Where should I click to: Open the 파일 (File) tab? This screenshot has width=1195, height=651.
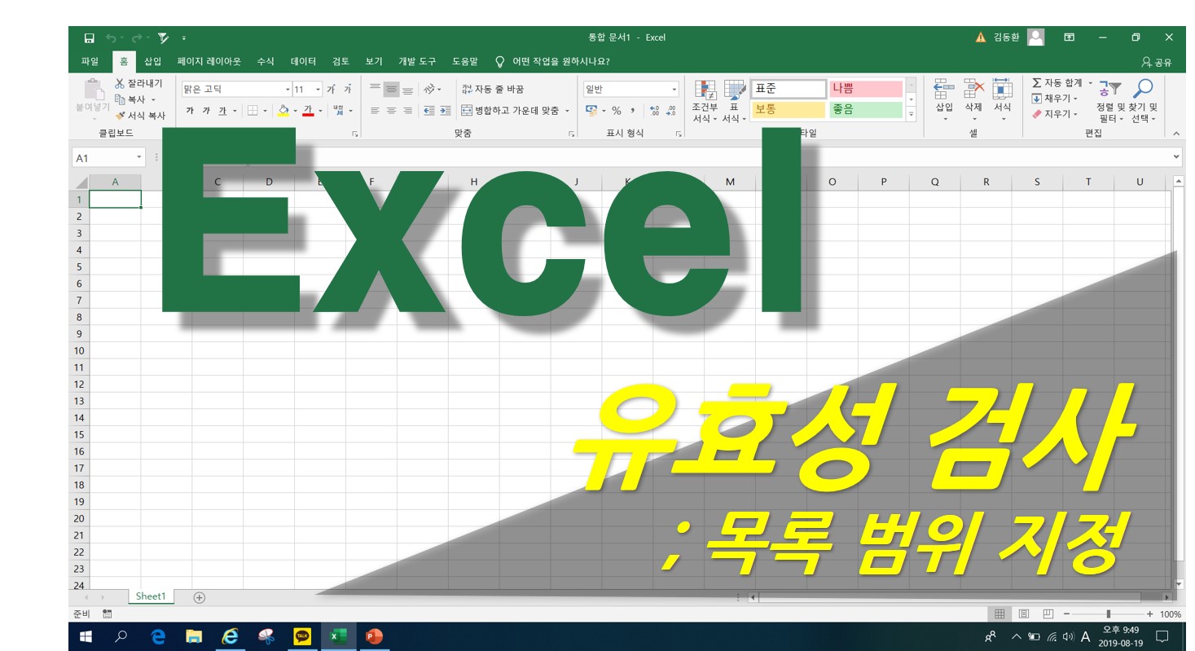[x=90, y=61]
